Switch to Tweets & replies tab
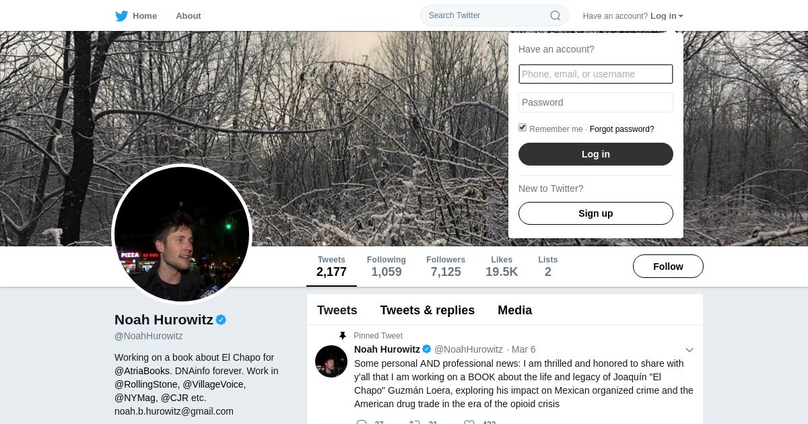This screenshot has width=808, height=424. tap(427, 310)
